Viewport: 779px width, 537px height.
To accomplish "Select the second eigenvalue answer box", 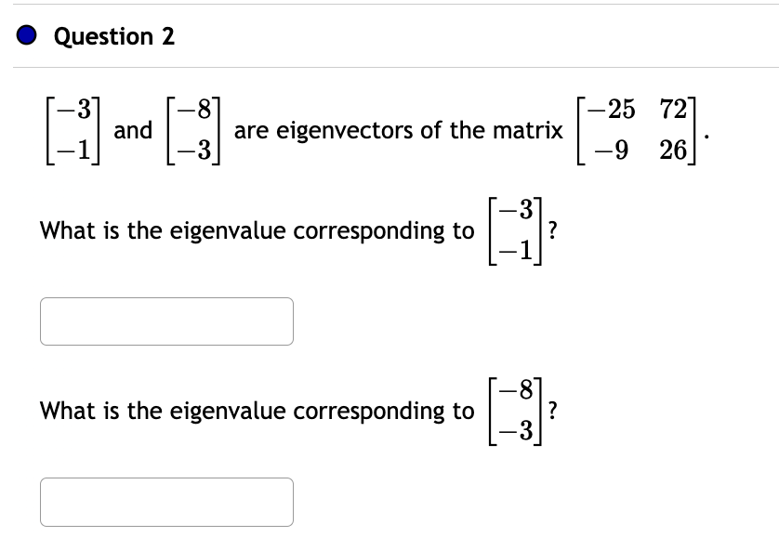I will 166,502.
